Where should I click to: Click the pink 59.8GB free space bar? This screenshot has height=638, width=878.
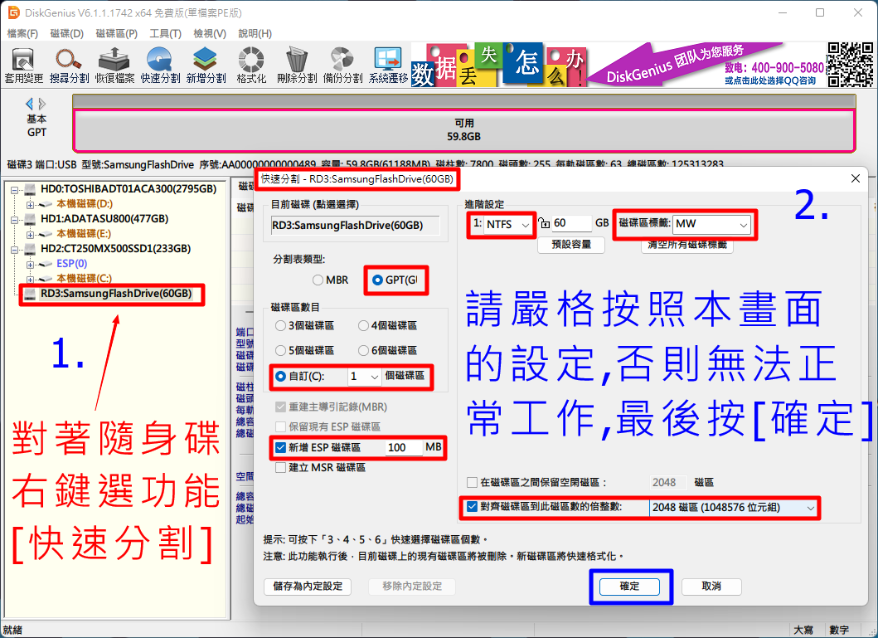coord(463,130)
